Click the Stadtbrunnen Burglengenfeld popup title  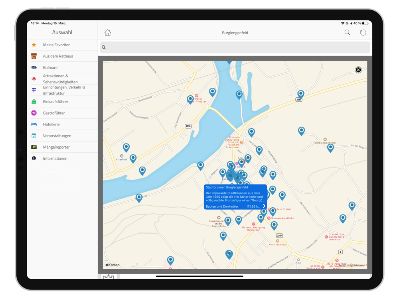227,187
